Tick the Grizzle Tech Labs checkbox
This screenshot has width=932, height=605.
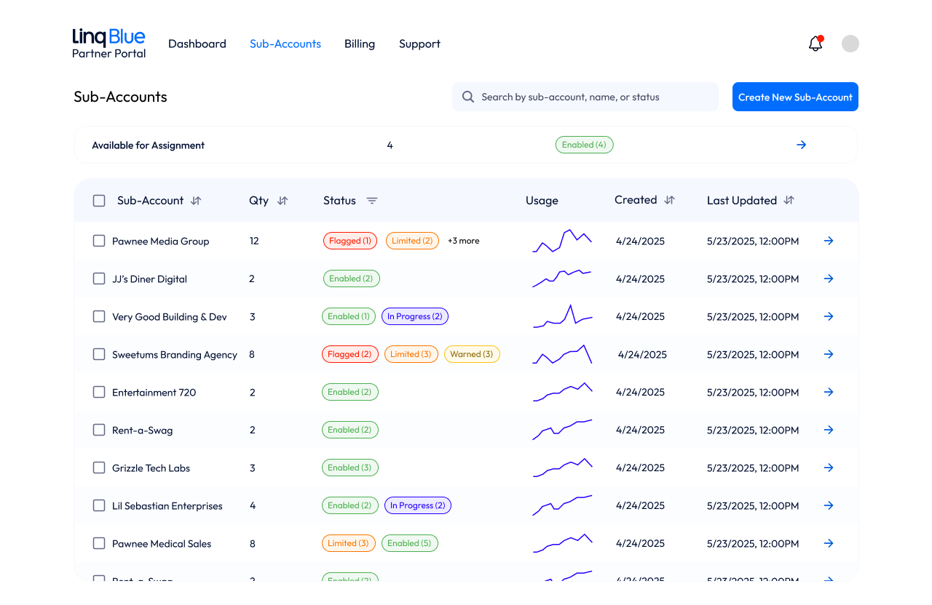[x=99, y=468]
